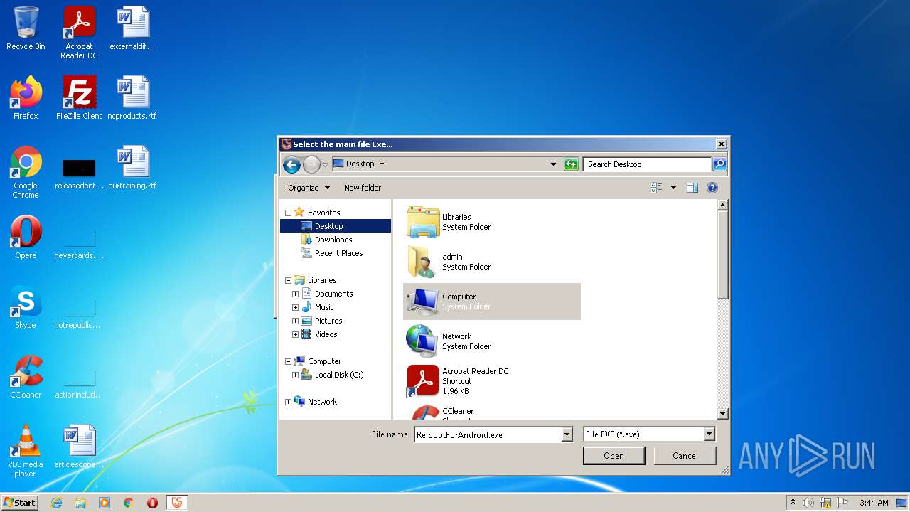
Task: Click the Cancel button
Action: click(685, 456)
